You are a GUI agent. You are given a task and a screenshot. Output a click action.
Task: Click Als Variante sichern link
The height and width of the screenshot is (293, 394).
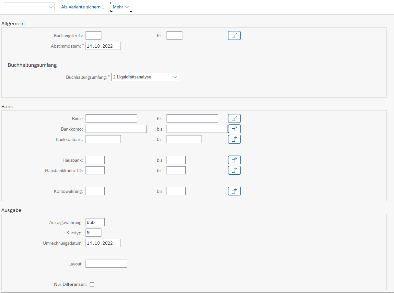(83, 7)
